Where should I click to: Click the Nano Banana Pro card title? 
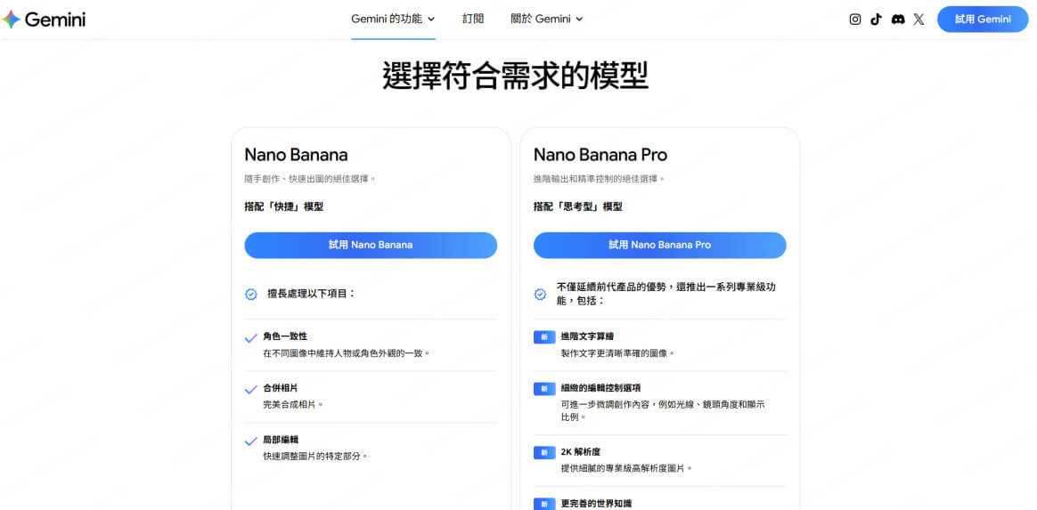point(600,155)
